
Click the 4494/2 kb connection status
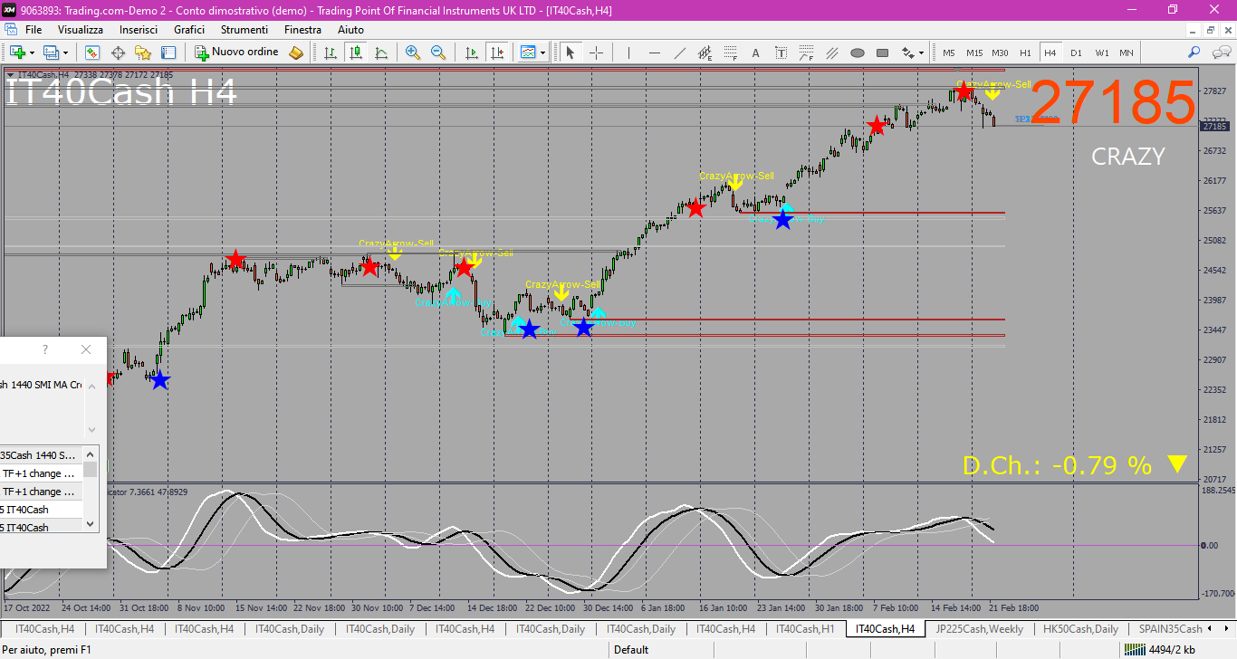(1162, 649)
